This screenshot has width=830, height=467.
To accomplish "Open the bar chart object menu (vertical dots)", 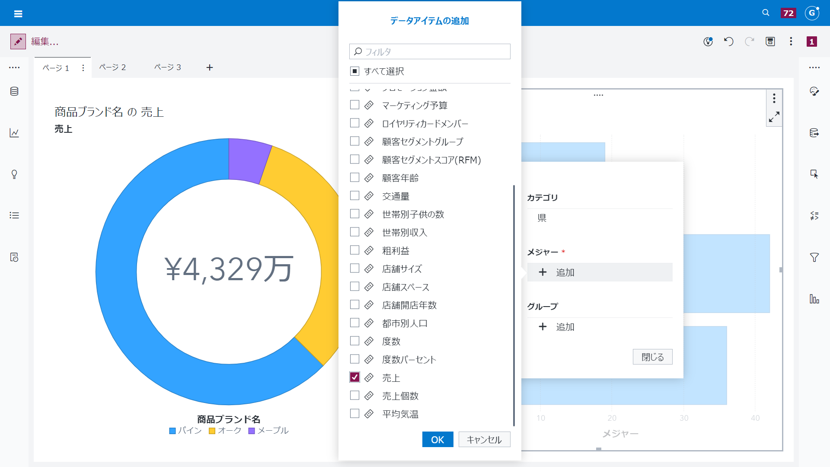I will tap(774, 99).
